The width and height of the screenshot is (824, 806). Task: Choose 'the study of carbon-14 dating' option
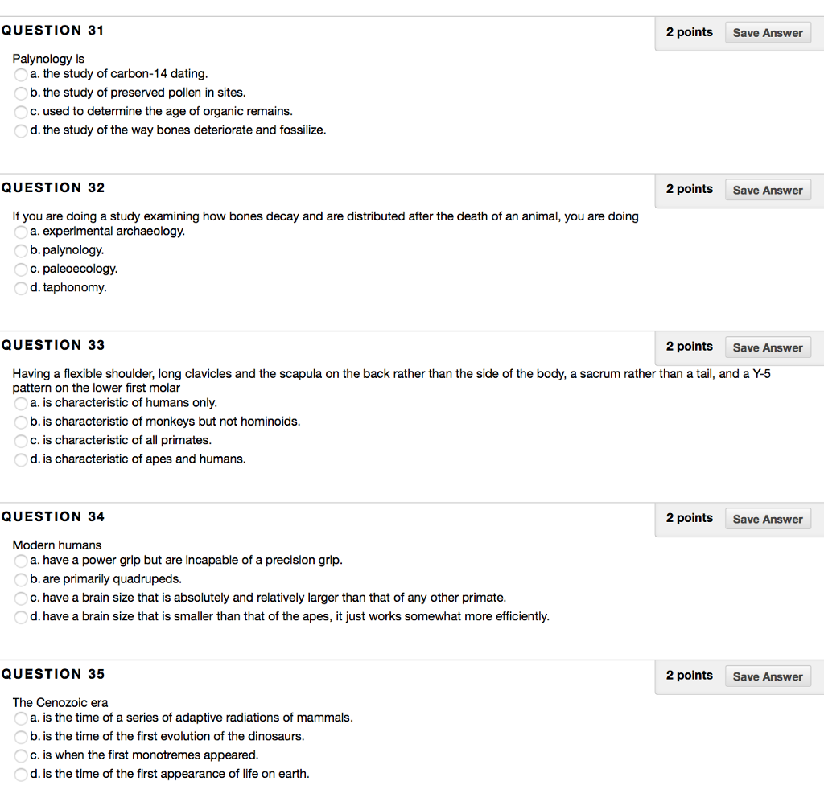pyautogui.click(x=20, y=75)
